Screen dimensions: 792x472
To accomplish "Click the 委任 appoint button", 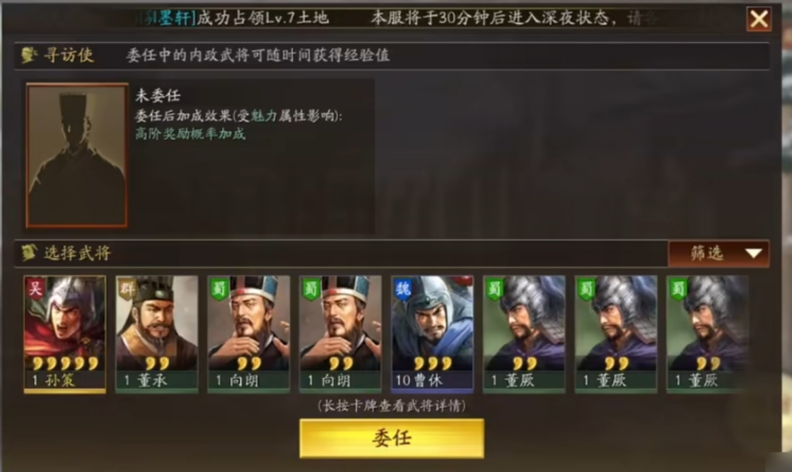I will (x=392, y=438).
